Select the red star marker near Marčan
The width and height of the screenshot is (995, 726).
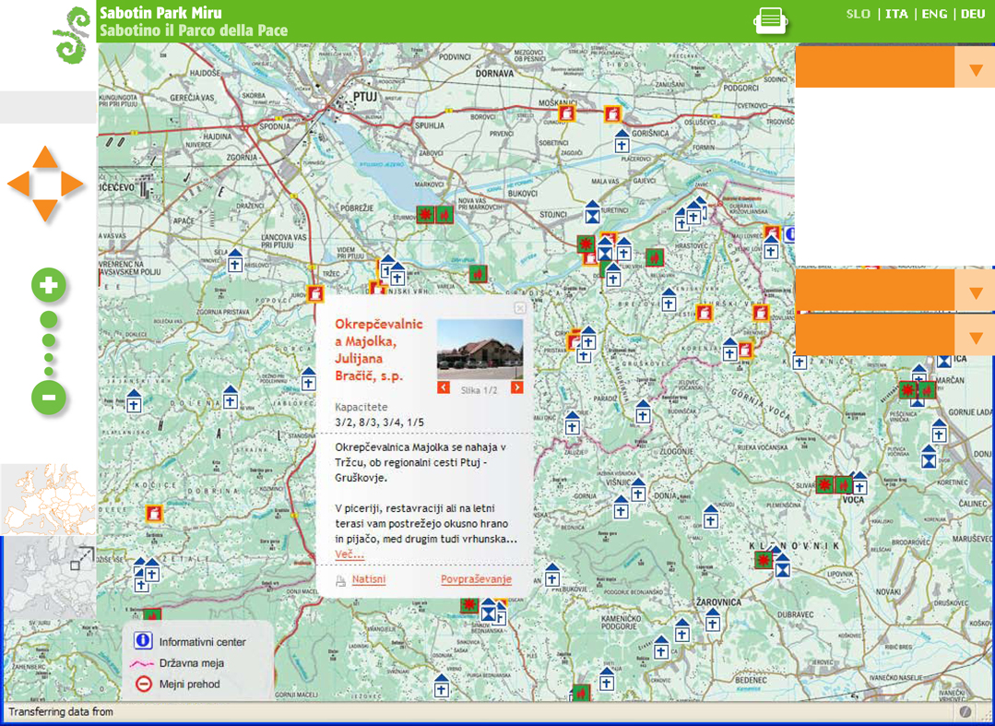(x=907, y=389)
